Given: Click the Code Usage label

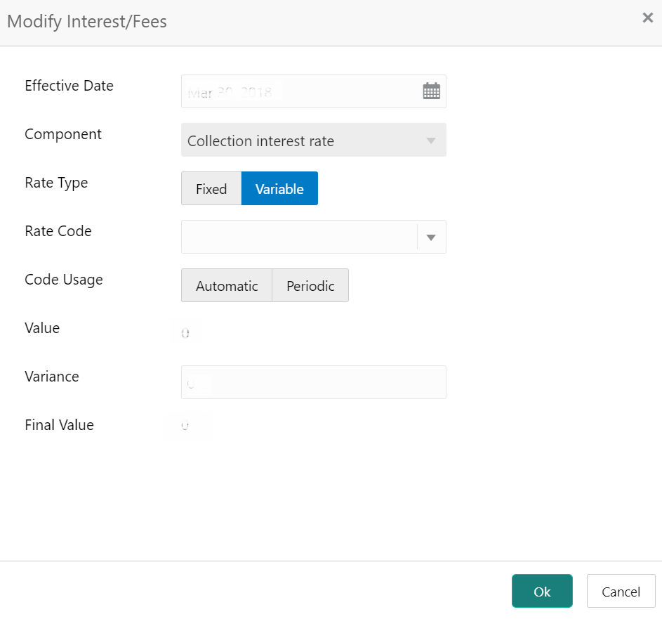Looking at the screenshot, I should [x=64, y=280].
